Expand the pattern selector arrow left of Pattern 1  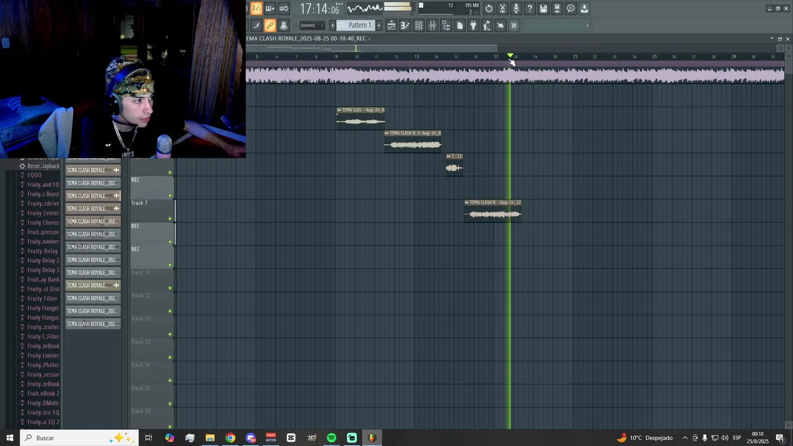coord(333,25)
